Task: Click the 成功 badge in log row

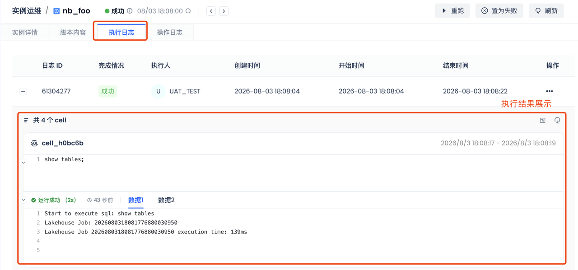Action: click(x=107, y=91)
